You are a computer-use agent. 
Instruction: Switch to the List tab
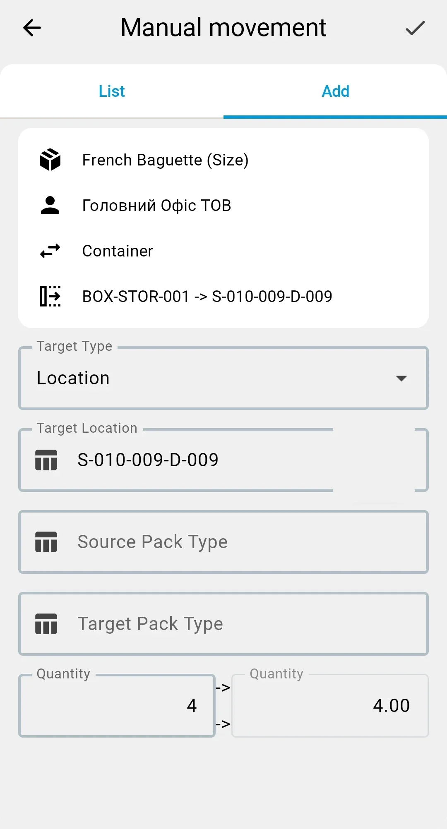[112, 91]
